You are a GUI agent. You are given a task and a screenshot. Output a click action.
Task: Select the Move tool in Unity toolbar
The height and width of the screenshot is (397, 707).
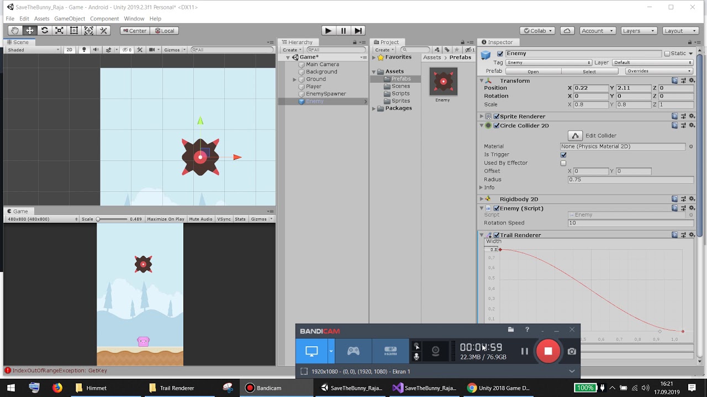[x=30, y=31]
